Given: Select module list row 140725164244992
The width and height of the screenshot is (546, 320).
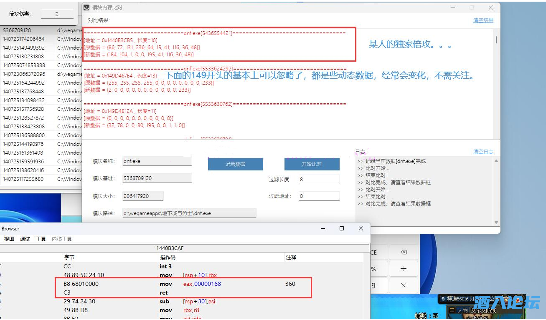Looking at the screenshot, I should [41, 83].
